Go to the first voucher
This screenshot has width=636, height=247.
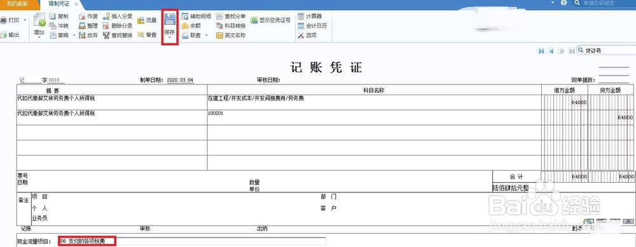point(541,51)
